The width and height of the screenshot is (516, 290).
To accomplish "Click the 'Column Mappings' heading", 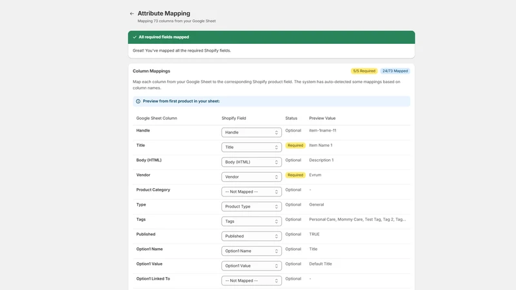I will (x=152, y=71).
